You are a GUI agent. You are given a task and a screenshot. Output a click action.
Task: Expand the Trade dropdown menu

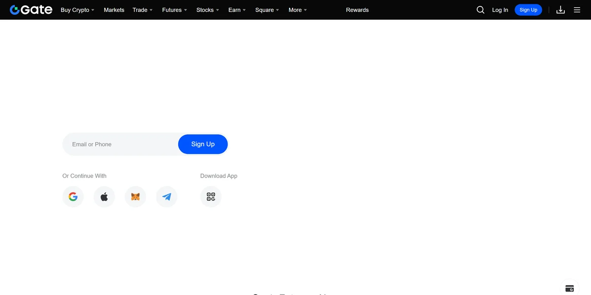pyautogui.click(x=143, y=10)
